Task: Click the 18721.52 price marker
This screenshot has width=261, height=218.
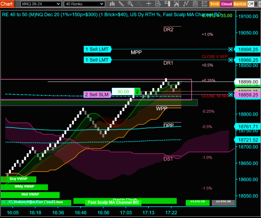Action: coord(248,140)
